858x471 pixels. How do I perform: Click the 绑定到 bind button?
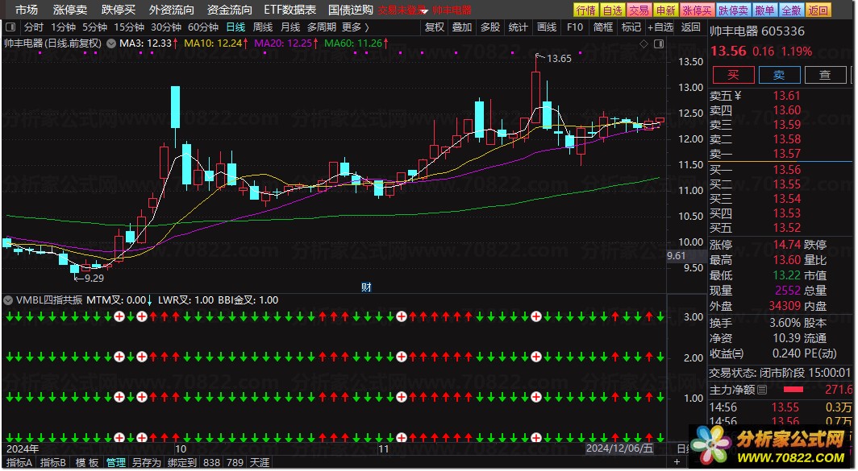pyautogui.click(x=181, y=463)
